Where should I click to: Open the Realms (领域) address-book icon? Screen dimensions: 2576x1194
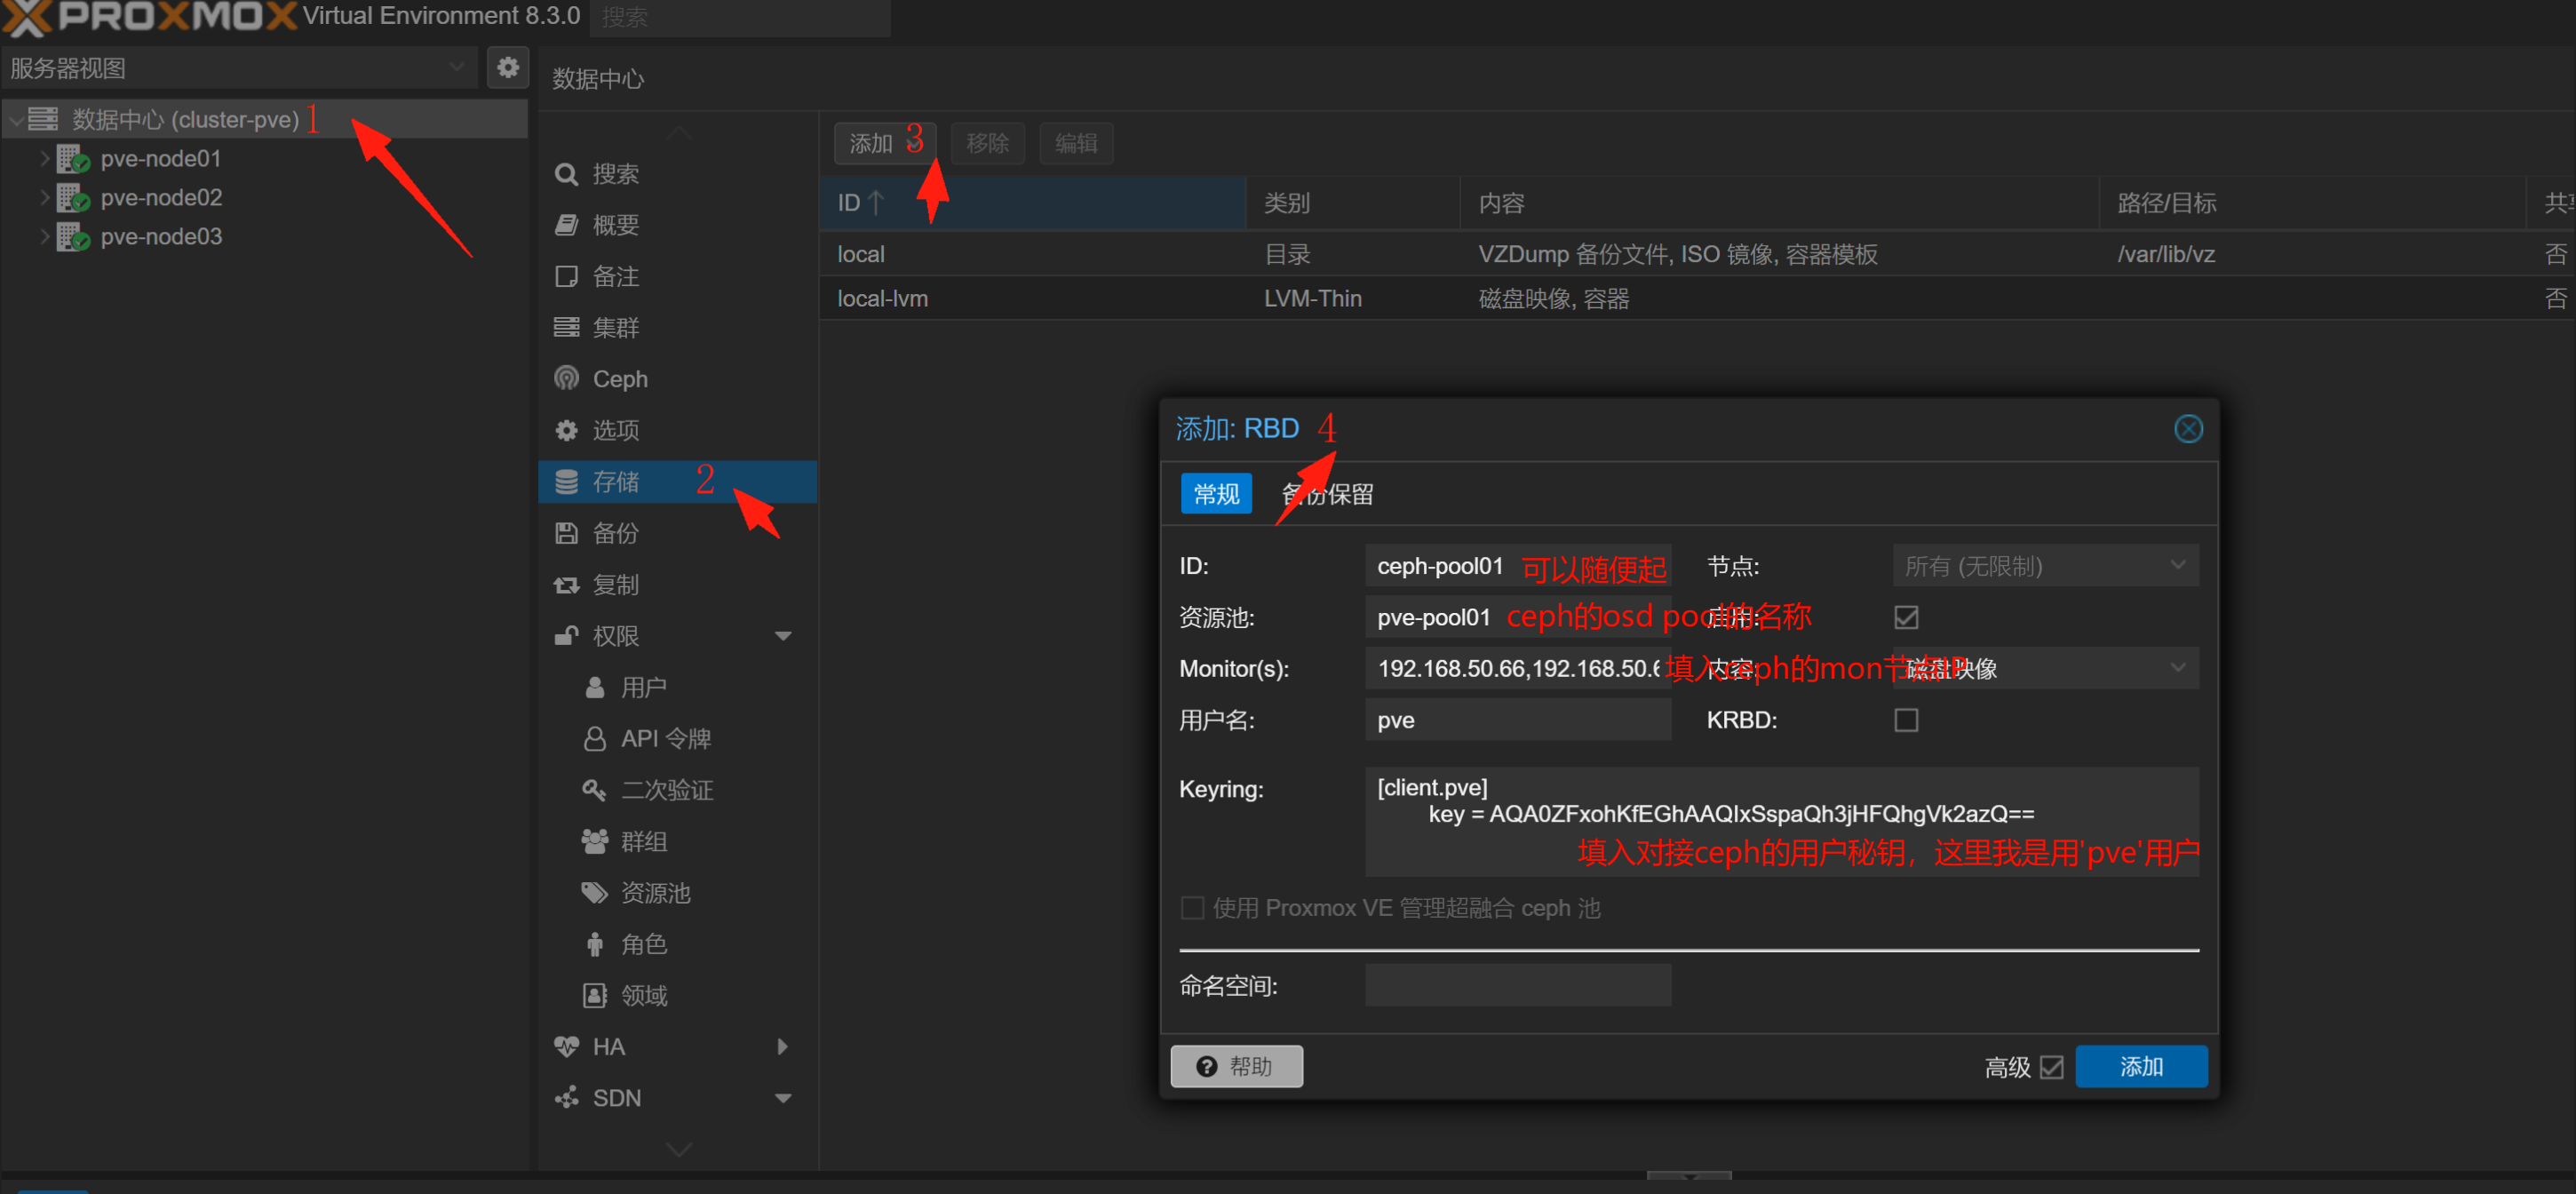coord(594,995)
